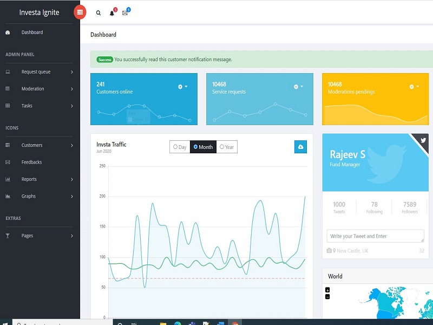The image size is (433, 325).
Task: Click the red hamburger menu toggle button
Action: [x=80, y=12]
